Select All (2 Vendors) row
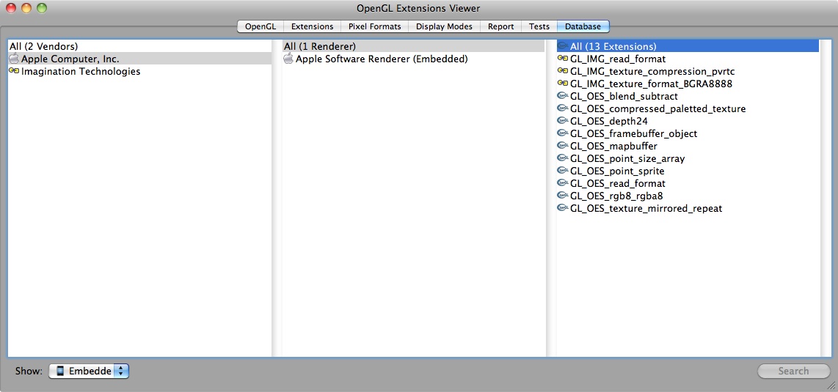This screenshot has width=838, height=392. pos(139,46)
